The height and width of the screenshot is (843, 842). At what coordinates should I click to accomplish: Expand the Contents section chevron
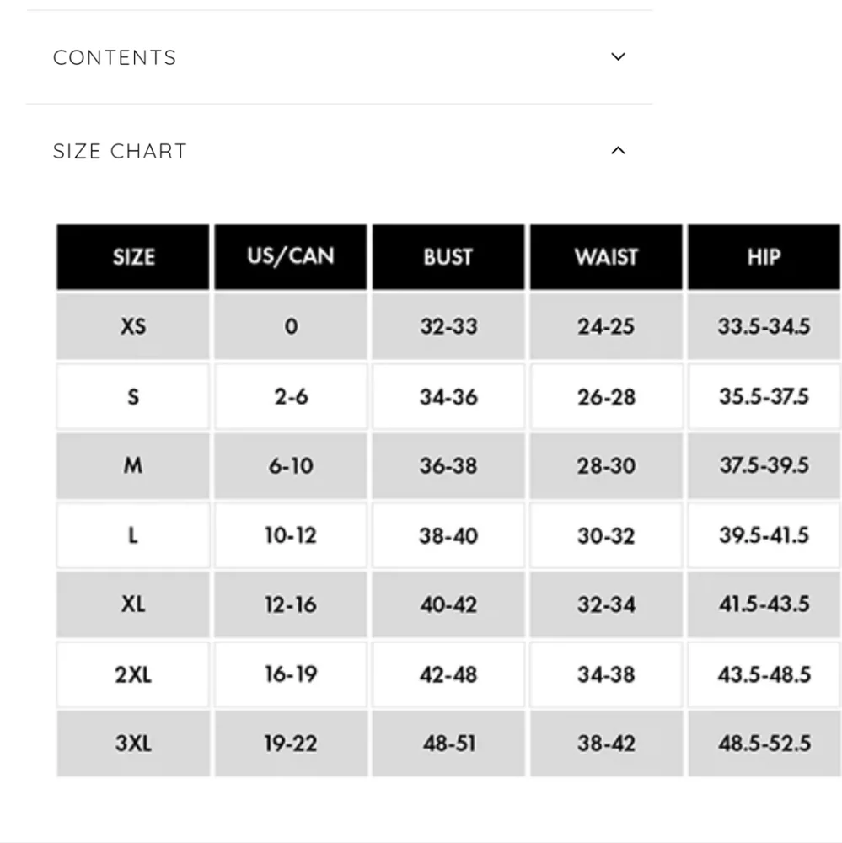pos(618,57)
